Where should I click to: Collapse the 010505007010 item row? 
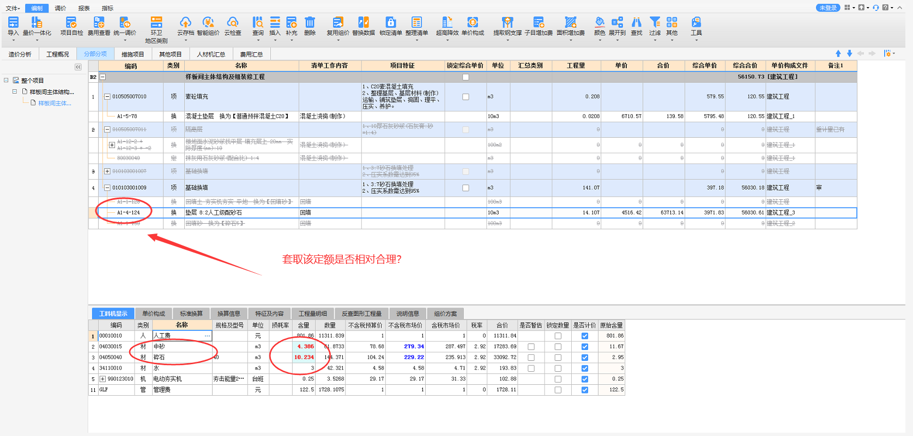tap(107, 97)
